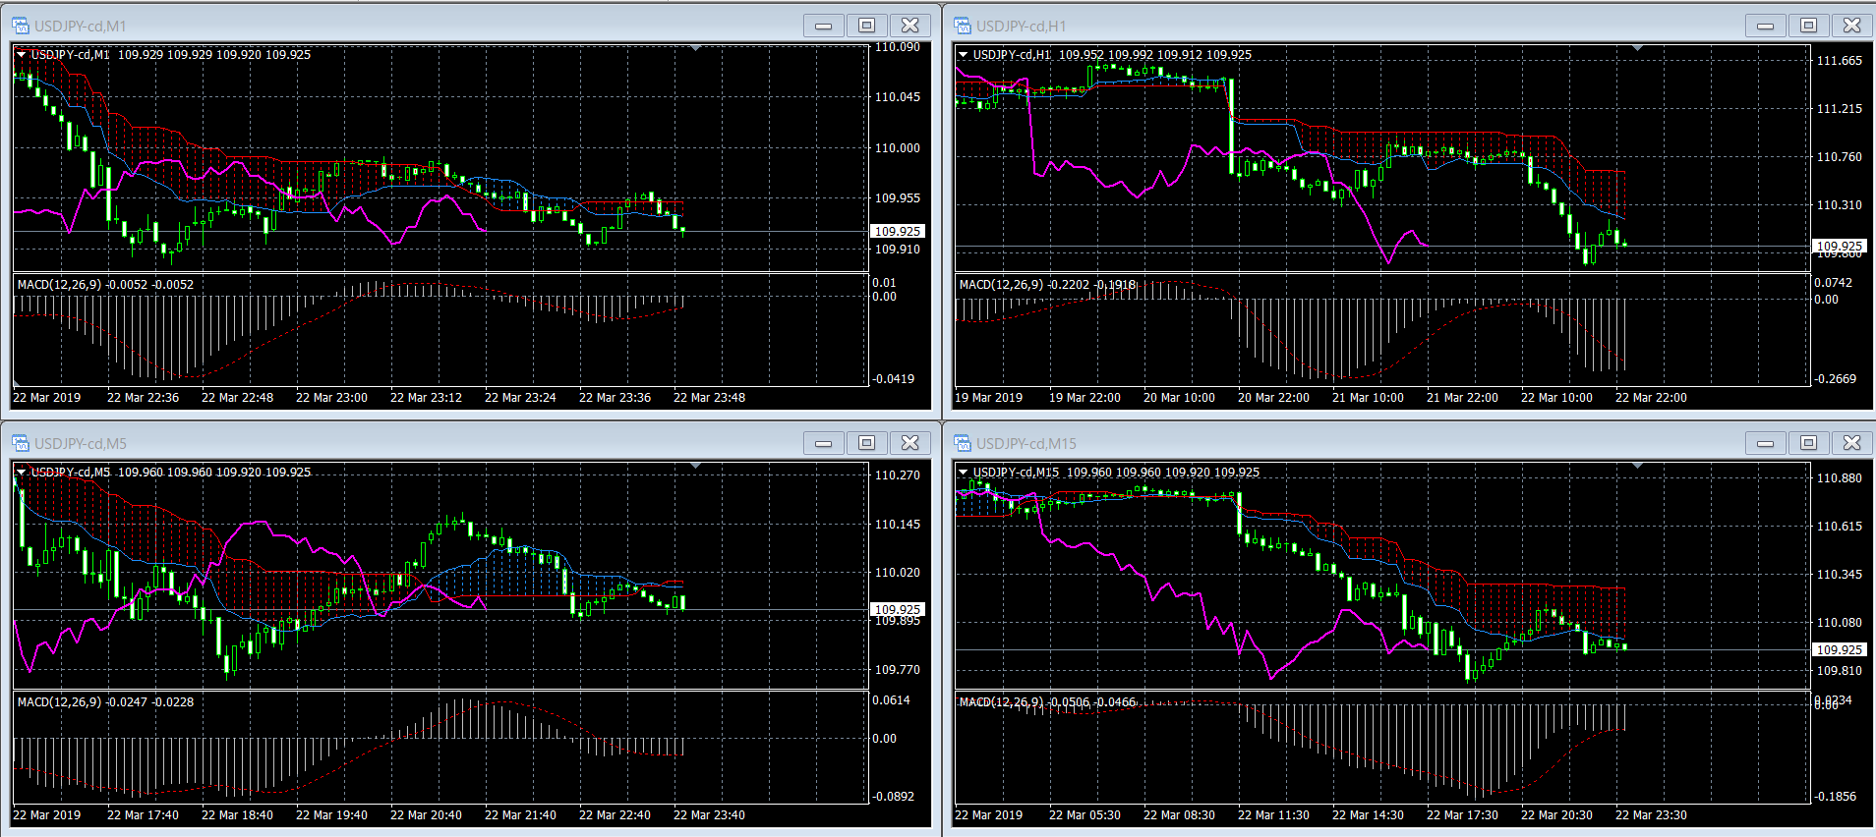1876x837 pixels.
Task: Click the -0.1856 MACD scale value
Action: click(x=1836, y=797)
